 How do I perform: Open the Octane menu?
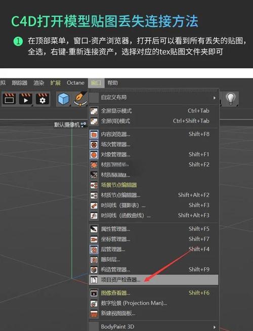coord(75,83)
